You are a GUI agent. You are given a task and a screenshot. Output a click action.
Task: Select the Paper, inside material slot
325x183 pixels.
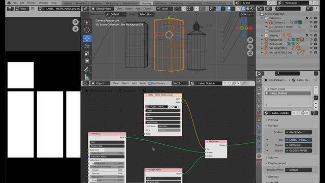(x=288, y=89)
